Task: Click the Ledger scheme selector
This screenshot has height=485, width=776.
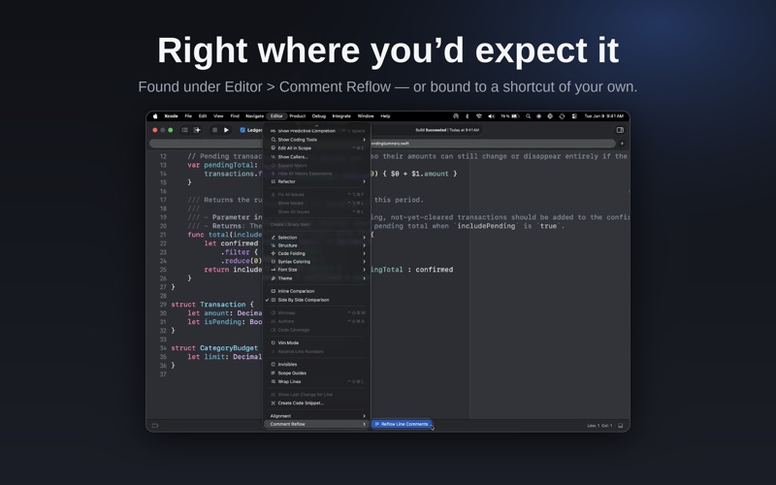Action: tap(251, 130)
